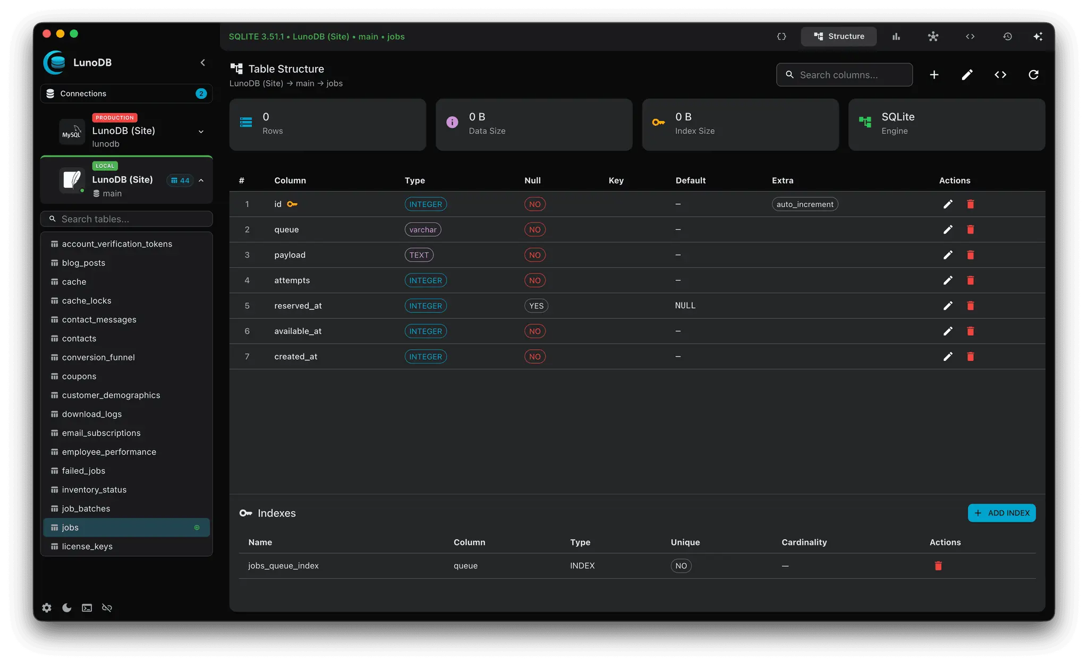Delete the jobs_queue_index index

point(938,566)
